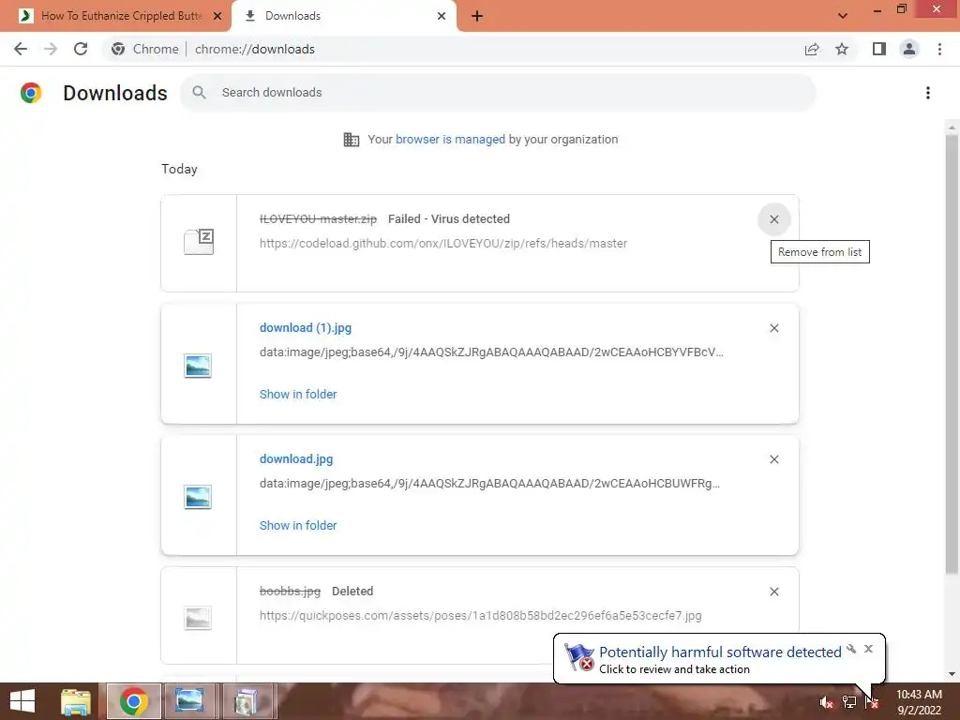This screenshot has width=960, height=720.
Task: Click the chrome://downloads address text
Action: (x=255, y=49)
